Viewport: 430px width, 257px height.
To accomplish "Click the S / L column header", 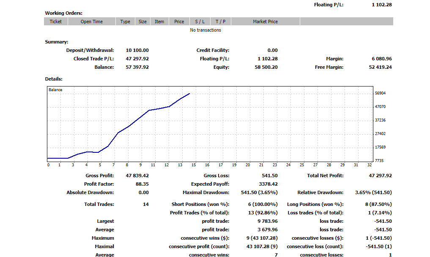I will click(200, 22).
